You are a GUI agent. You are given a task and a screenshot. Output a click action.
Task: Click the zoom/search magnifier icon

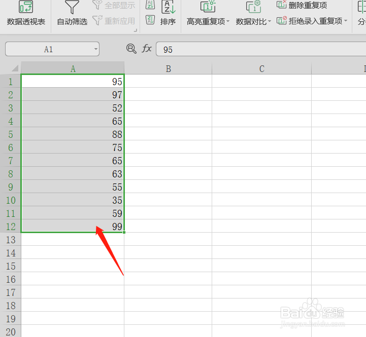coord(131,49)
